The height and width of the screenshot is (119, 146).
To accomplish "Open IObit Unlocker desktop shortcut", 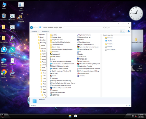I will click(x=21, y=18).
